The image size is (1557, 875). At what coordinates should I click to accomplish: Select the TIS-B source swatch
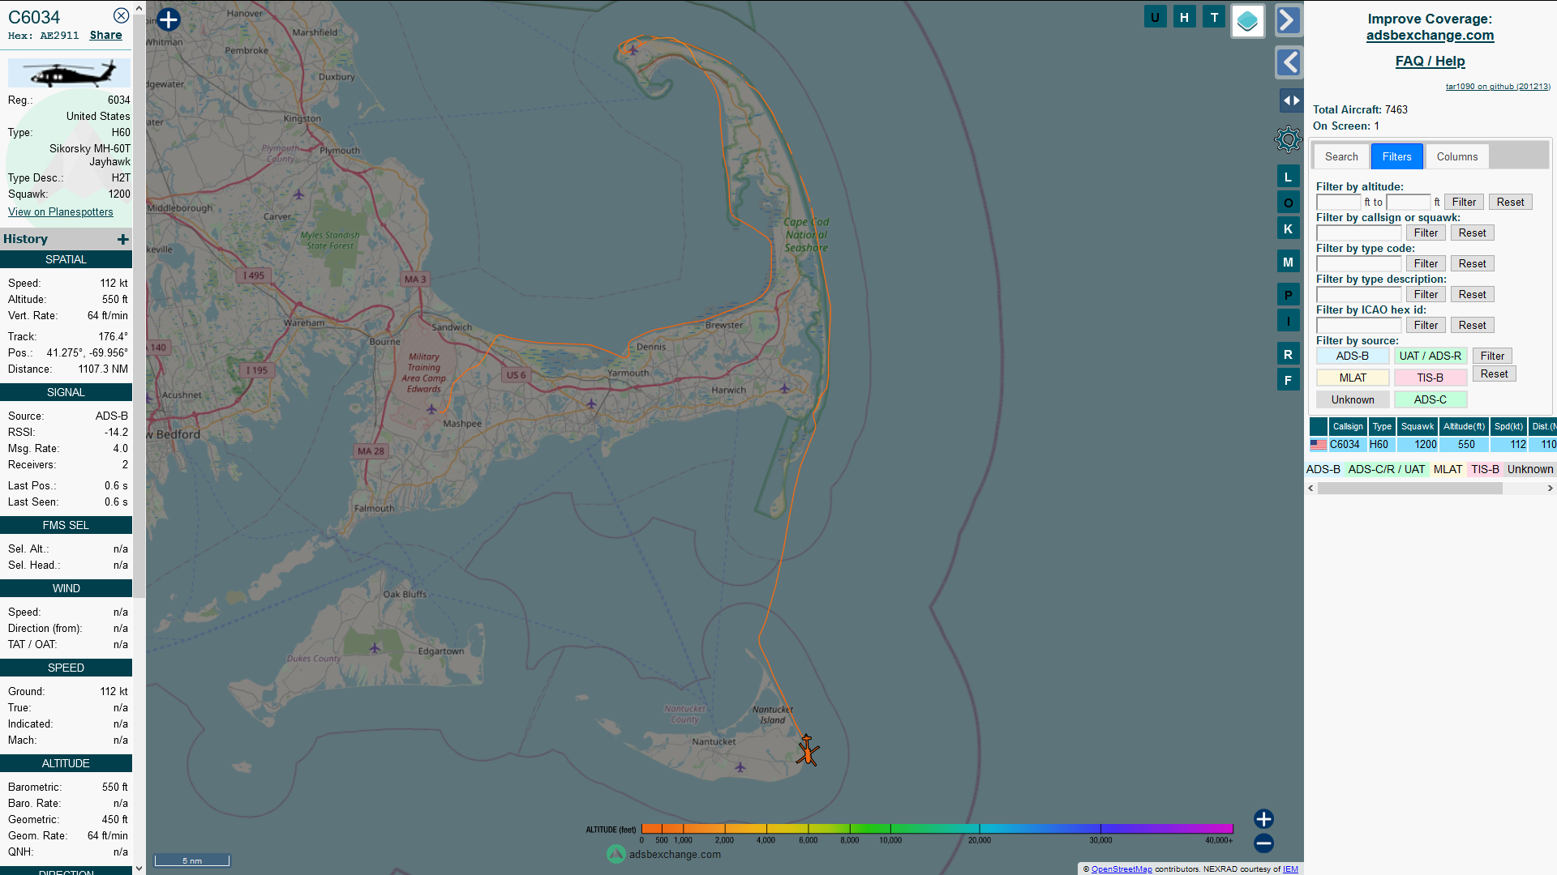tap(1430, 378)
